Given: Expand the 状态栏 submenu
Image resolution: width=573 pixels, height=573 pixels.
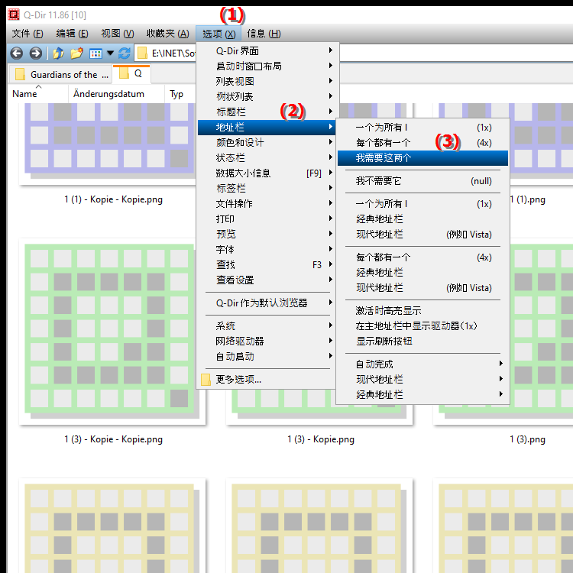Looking at the screenshot, I should (x=267, y=158).
